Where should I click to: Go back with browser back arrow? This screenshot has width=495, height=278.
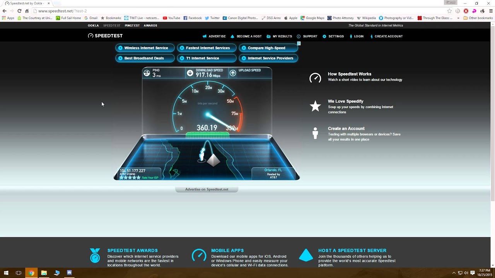[x=4, y=11]
